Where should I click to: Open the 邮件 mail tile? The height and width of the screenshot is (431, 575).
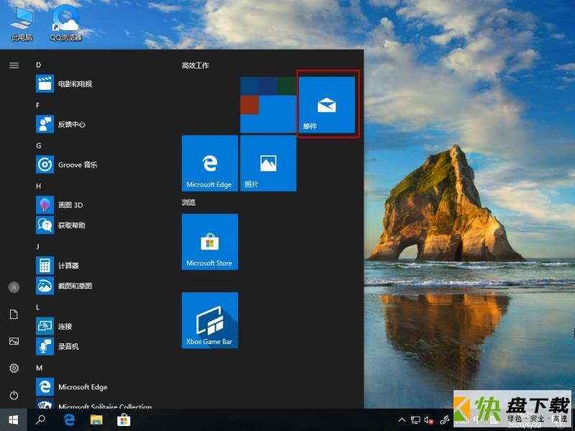click(327, 104)
